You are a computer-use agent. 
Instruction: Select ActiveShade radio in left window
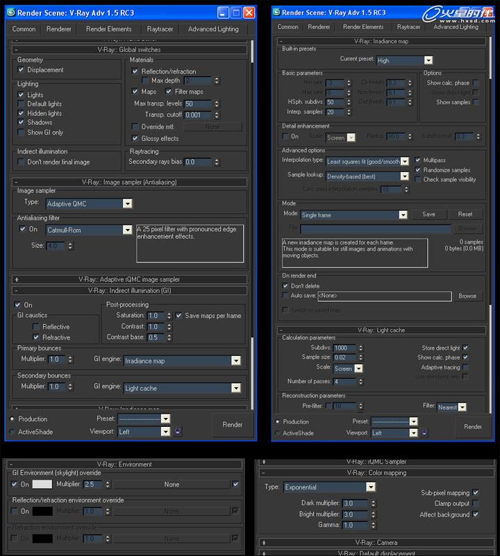[12, 432]
